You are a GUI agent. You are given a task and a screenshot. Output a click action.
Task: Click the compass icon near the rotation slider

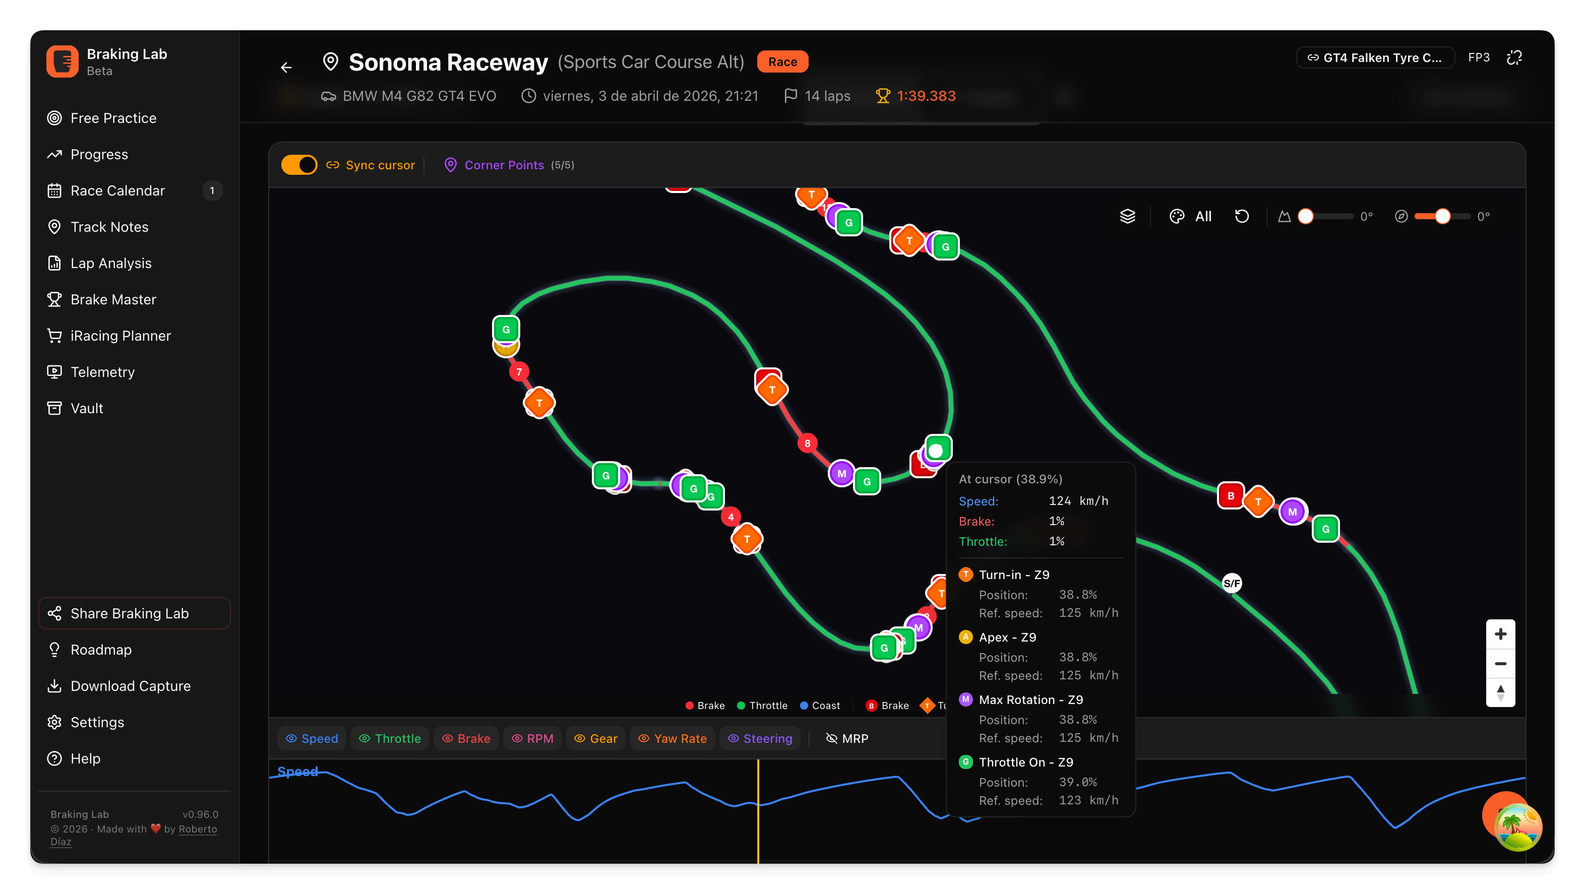pos(1401,216)
